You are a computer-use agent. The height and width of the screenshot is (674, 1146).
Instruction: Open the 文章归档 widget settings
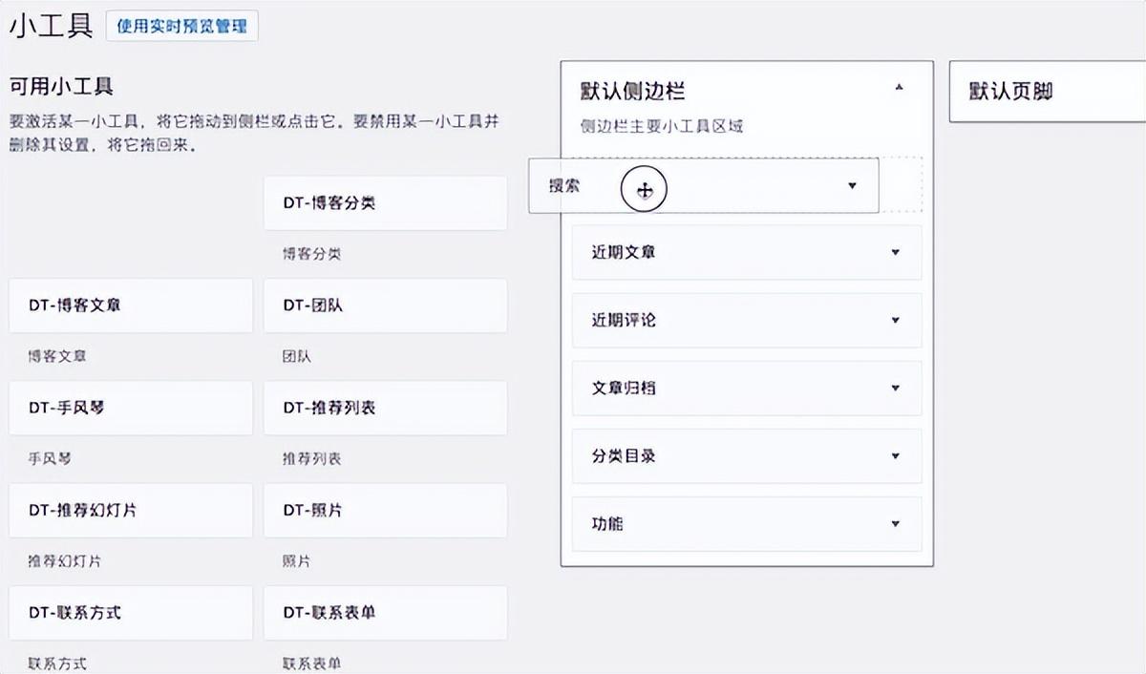(x=895, y=389)
